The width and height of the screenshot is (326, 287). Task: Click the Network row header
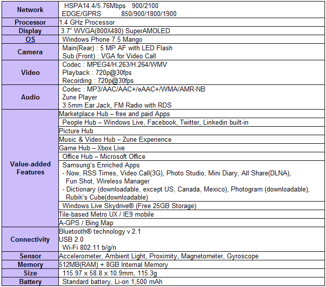[30, 10]
